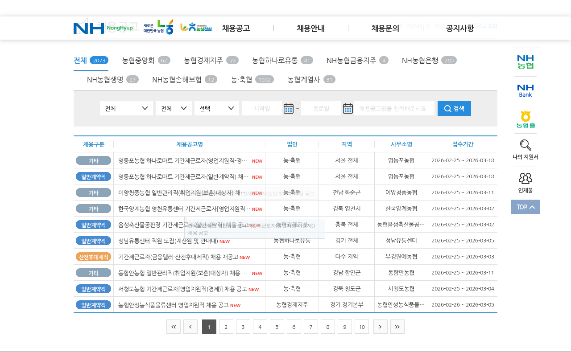Go to the previous page arrow
The image size is (571, 352).
190,327
